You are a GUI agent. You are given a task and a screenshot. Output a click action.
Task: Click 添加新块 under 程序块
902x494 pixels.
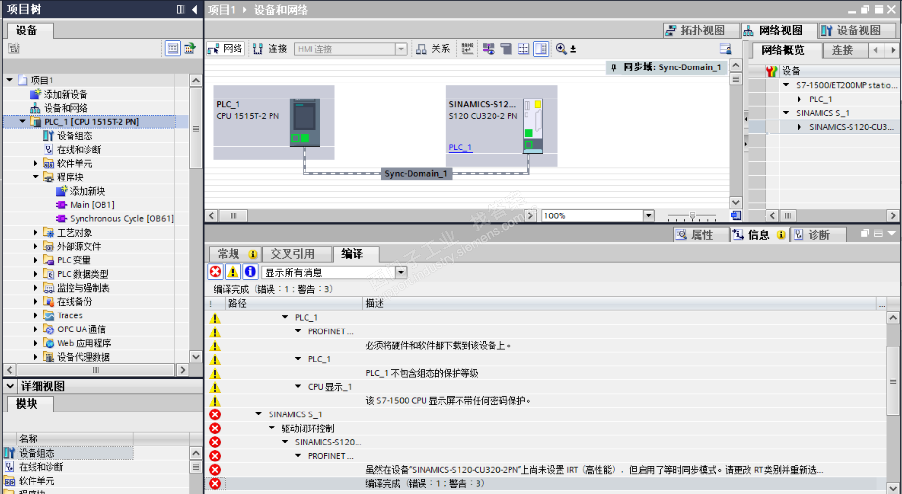(x=87, y=191)
